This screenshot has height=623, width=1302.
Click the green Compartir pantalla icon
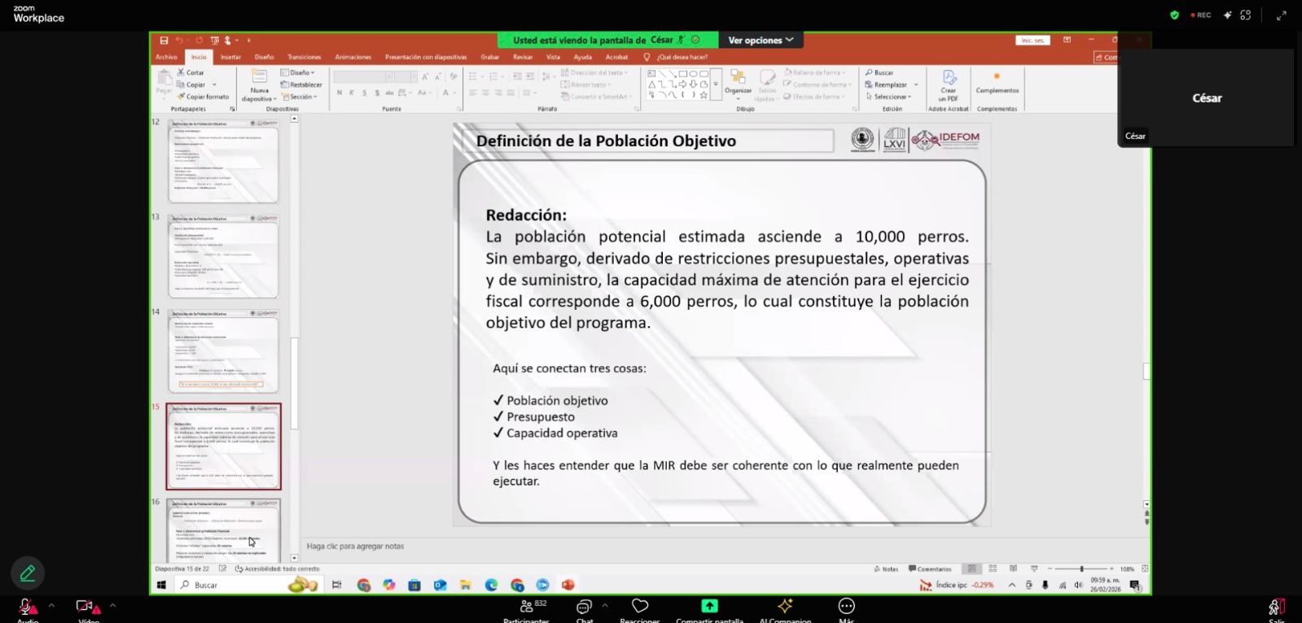(709, 607)
